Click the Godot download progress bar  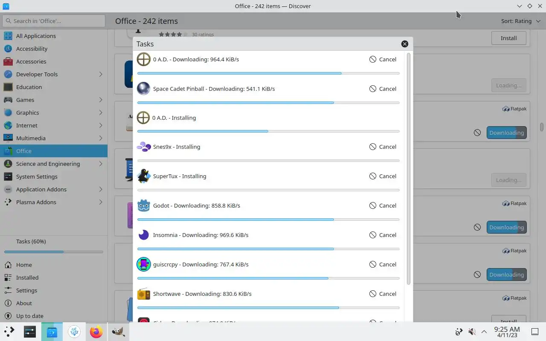point(268,220)
